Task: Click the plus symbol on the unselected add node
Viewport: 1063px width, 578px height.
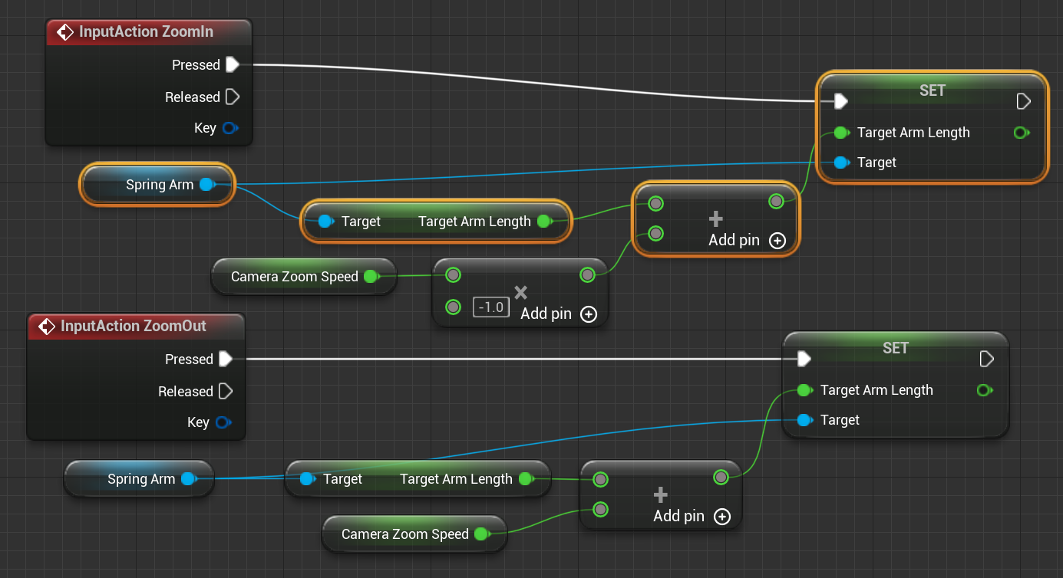Action: [660, 495]
